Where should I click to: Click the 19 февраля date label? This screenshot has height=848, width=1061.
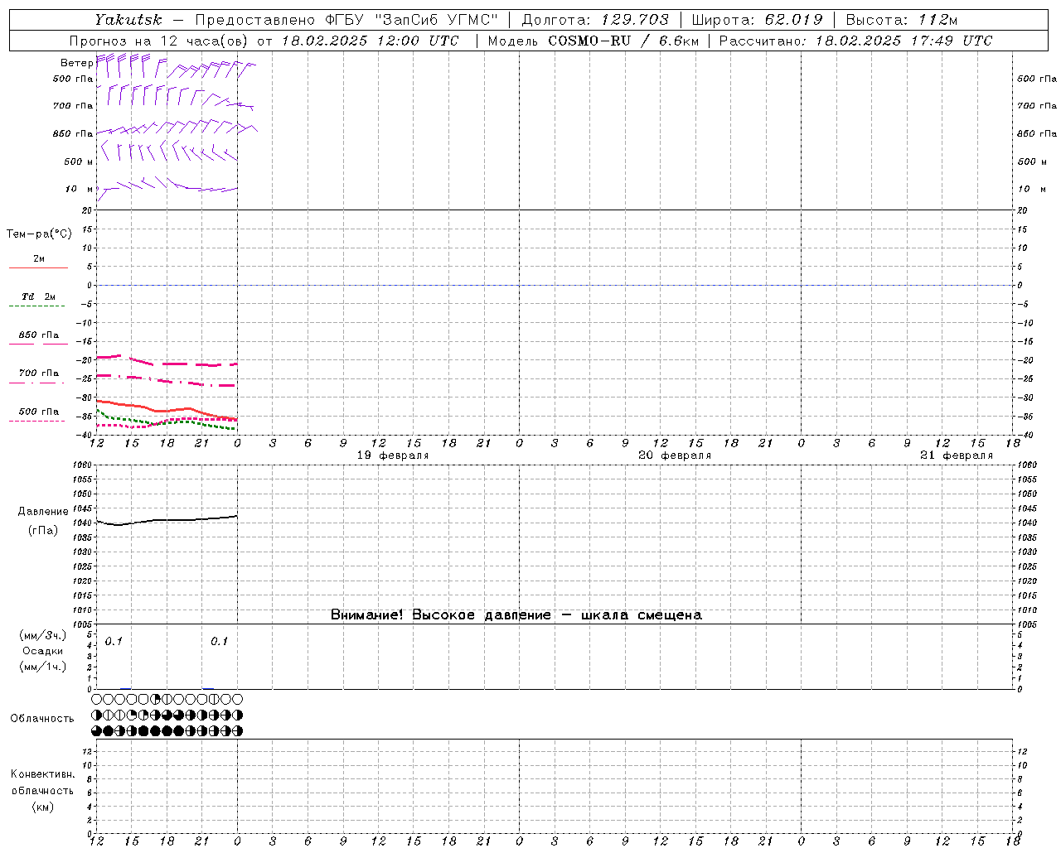pyautogui.click(x=393, y=455)
